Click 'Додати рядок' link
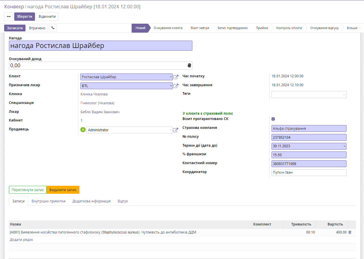The height and width of the screenshot is (259, 364). 21,240
